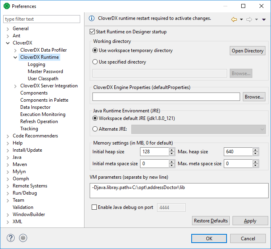The image size is (271, 249).
Task: Open the preferences view menu triangle
Action: click(x=264, y=19)
